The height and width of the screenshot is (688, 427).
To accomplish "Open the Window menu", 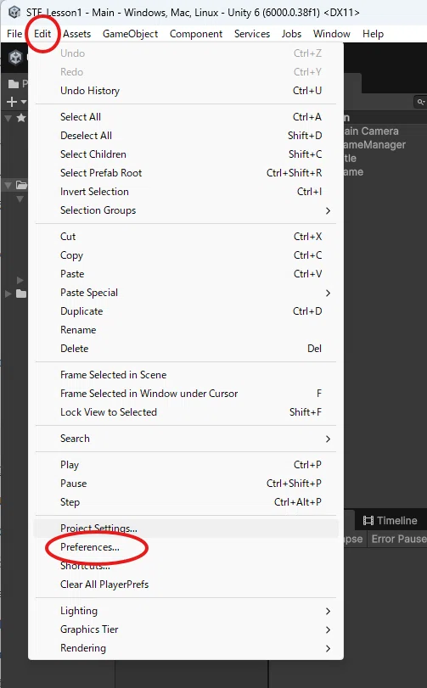I will (332, 34).
